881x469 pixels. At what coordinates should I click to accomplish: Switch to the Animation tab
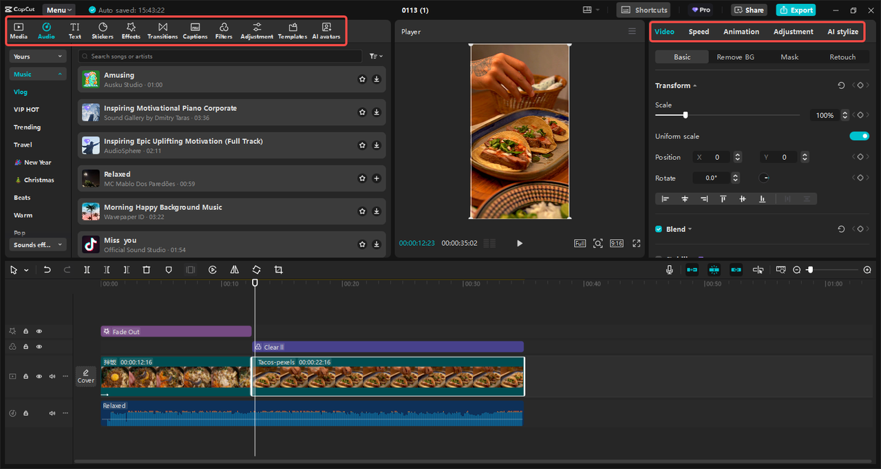741,32
